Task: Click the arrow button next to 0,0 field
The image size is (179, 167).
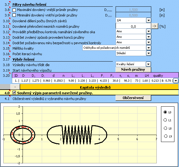Action: click(x=155, y=26)
